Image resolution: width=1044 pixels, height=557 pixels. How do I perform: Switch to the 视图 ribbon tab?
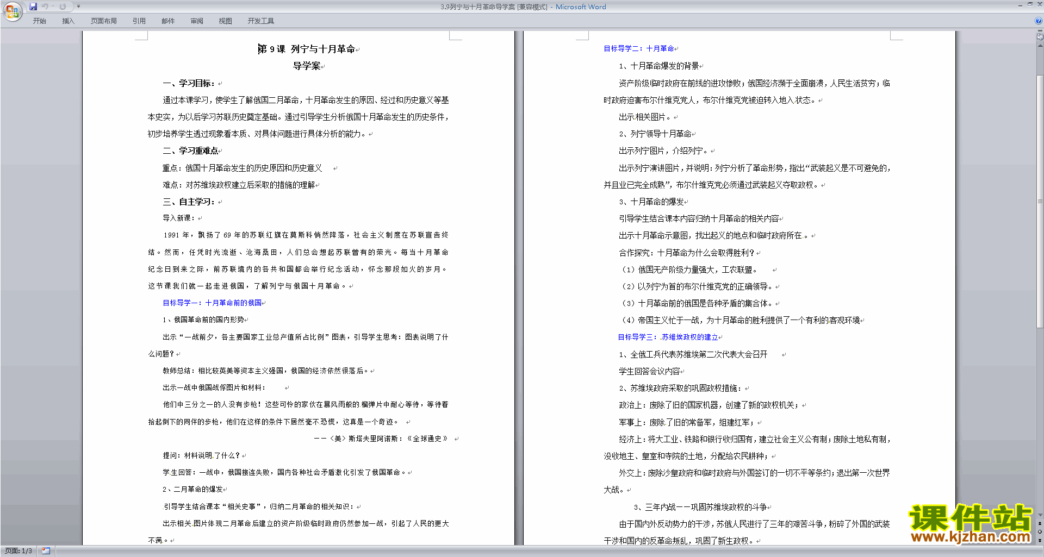[226, 21]
